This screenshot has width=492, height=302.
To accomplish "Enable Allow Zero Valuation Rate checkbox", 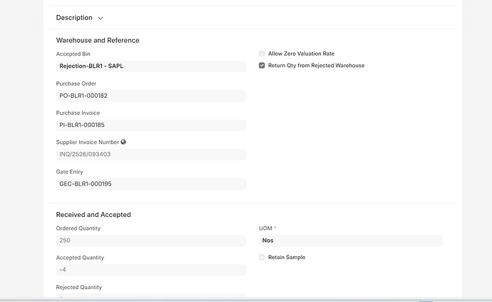I will (x=262, y=54).
